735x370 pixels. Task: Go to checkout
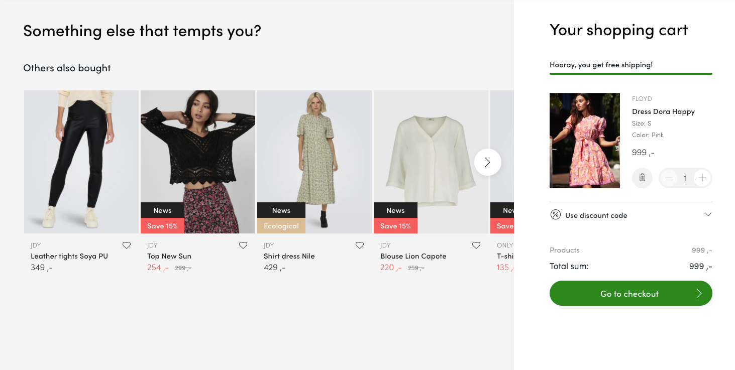click(631, 293)
